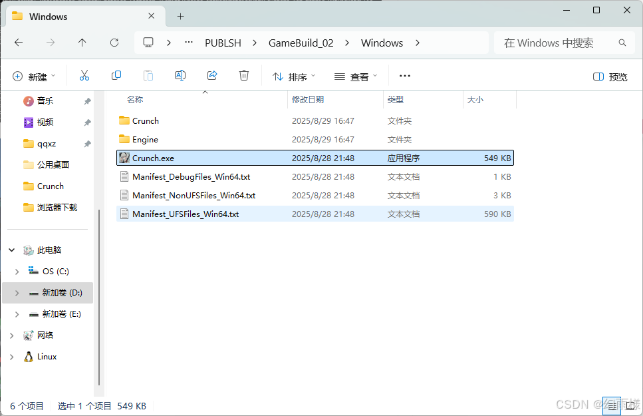Click the search magnifier icon
Viewport: 643px width, 416px height.
[x=622, y=43]
